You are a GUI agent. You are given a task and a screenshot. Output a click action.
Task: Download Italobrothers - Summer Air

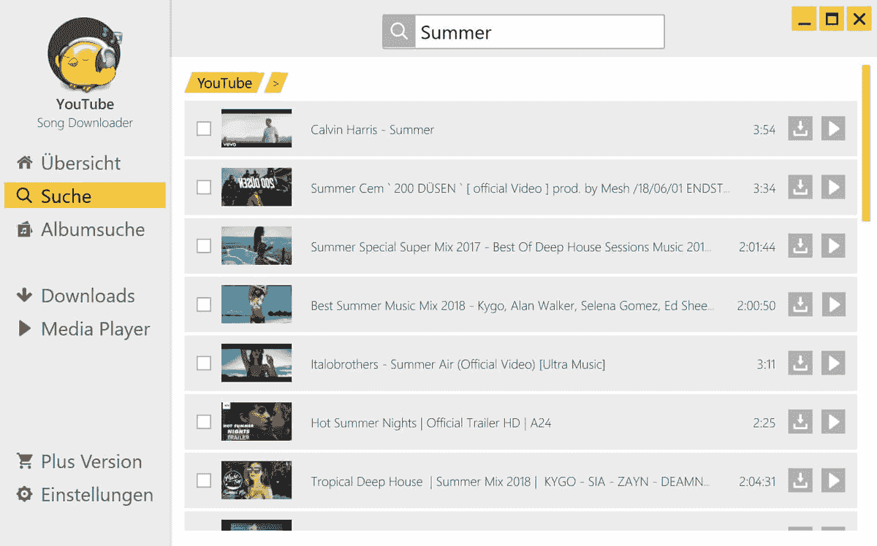coord(800,363)
